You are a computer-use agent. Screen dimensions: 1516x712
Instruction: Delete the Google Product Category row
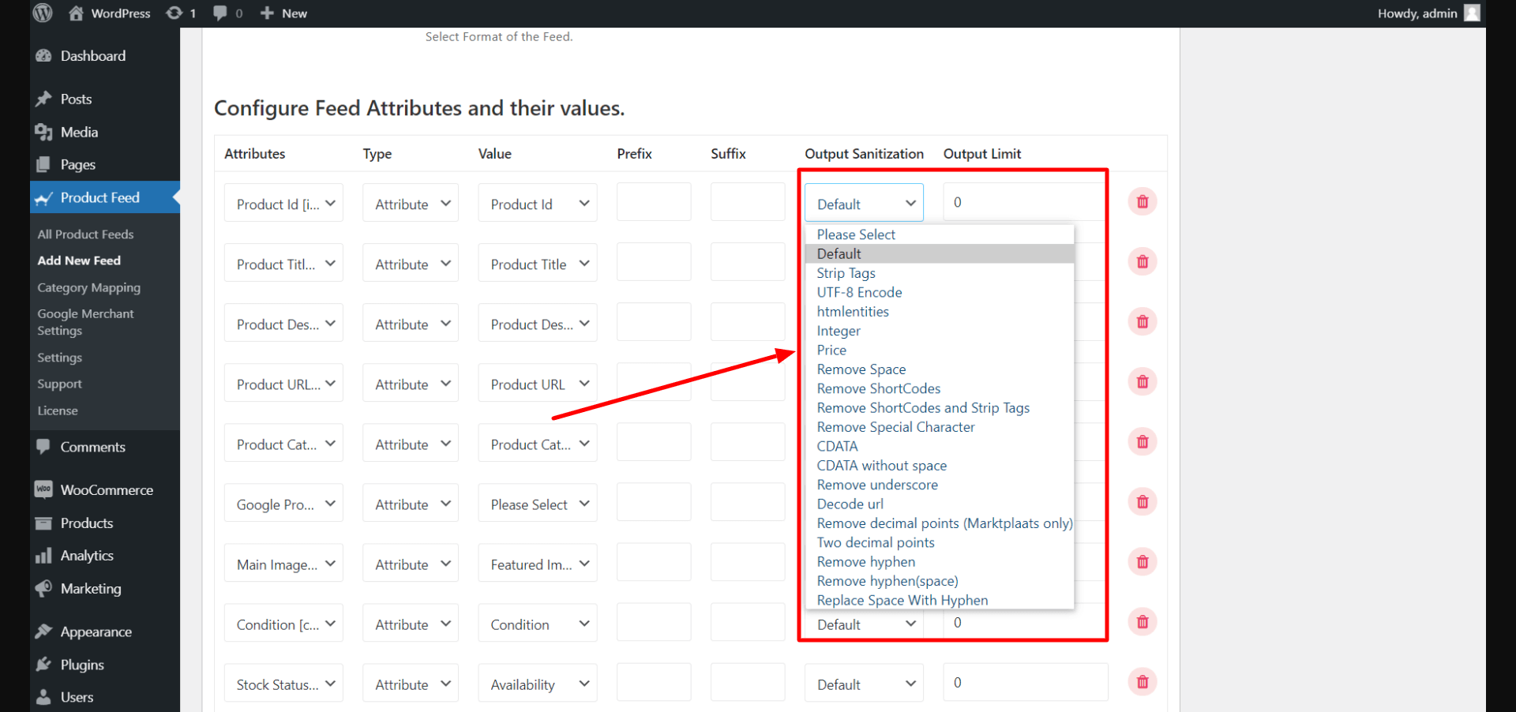[1143, 502]
